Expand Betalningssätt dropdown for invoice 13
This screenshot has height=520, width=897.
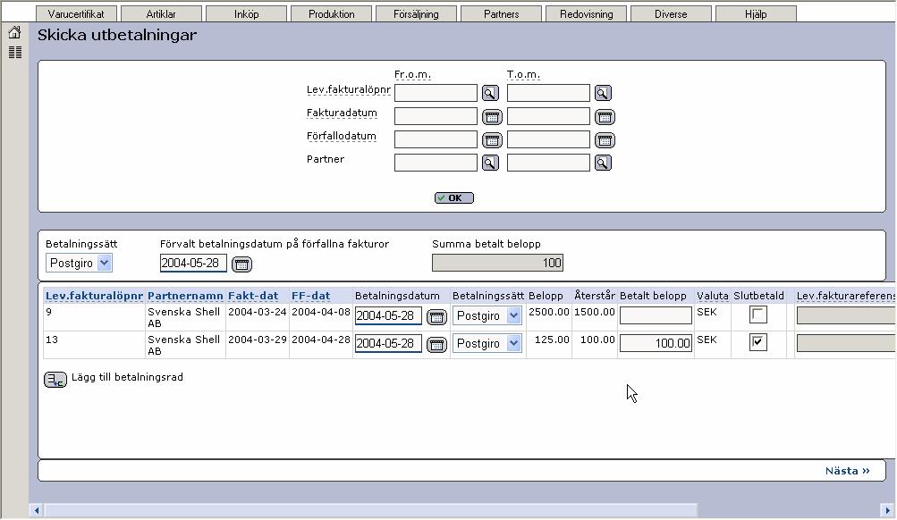click(513, 343)
